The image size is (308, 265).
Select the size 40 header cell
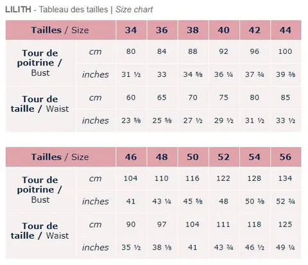(224, 30)
